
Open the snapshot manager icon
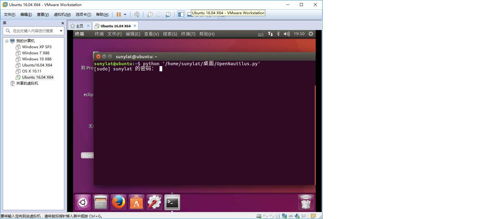168,15
